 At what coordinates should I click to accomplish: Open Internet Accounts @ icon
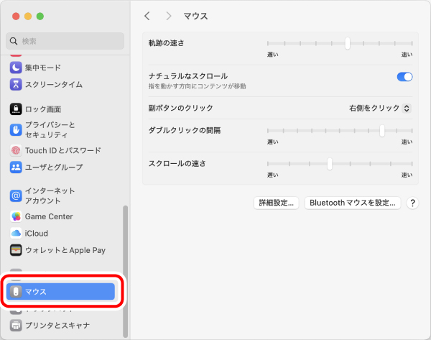pyautogui.click(x=16, y=196)
